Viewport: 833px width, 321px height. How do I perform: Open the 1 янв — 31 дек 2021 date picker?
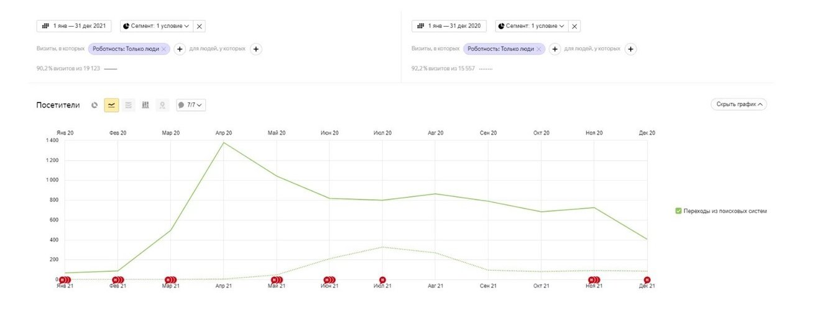[74, 26]
